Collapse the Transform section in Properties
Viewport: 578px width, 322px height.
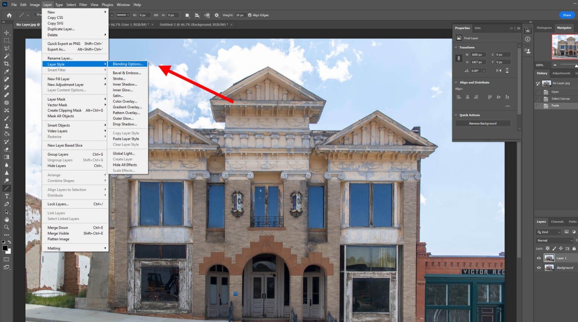tap(456, 47)
